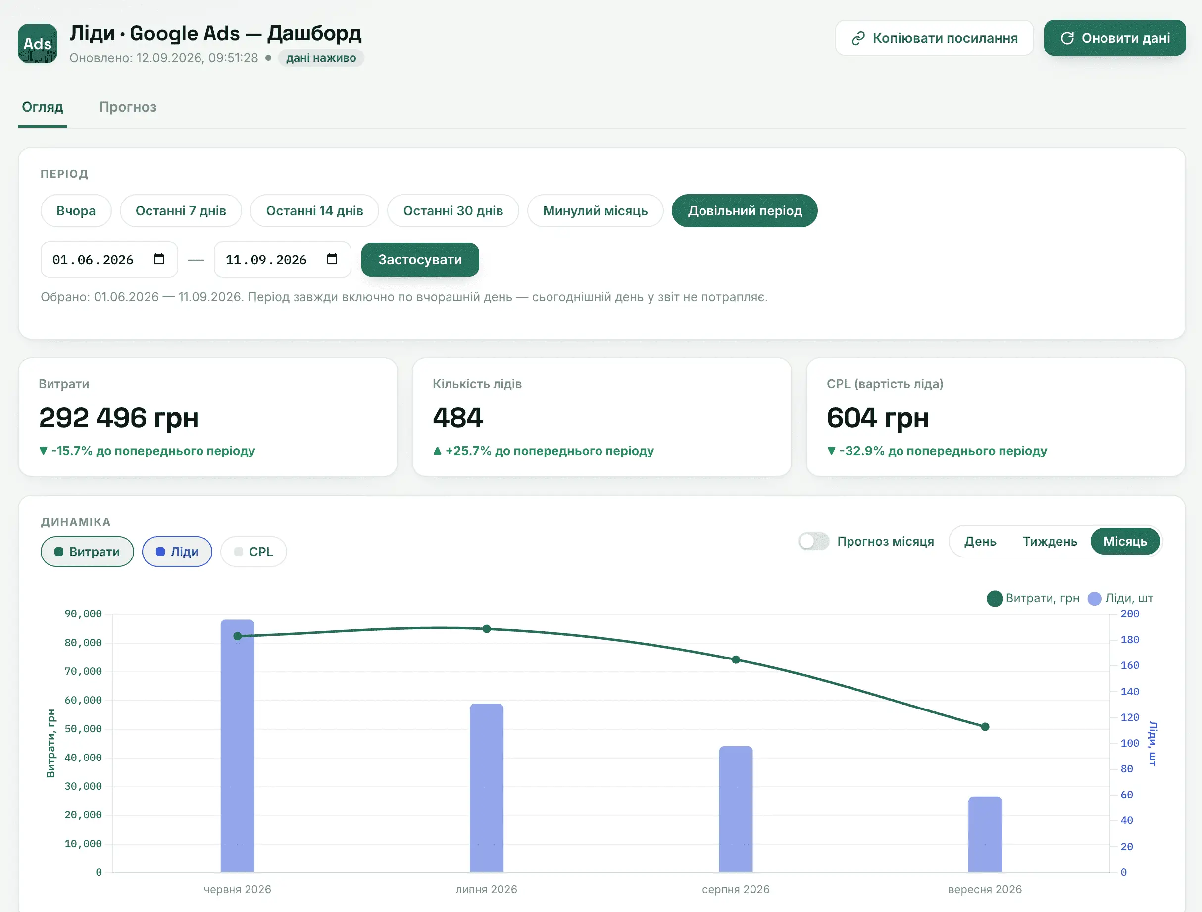Click Копіювати посилання button
This screenshot has height=912, width=1202.
pos(935,38)
